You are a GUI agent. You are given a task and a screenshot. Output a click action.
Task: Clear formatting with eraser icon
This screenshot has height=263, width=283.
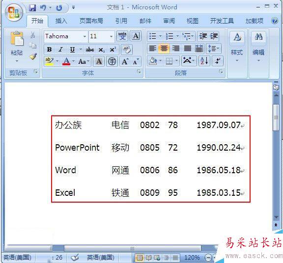point(127,50)
